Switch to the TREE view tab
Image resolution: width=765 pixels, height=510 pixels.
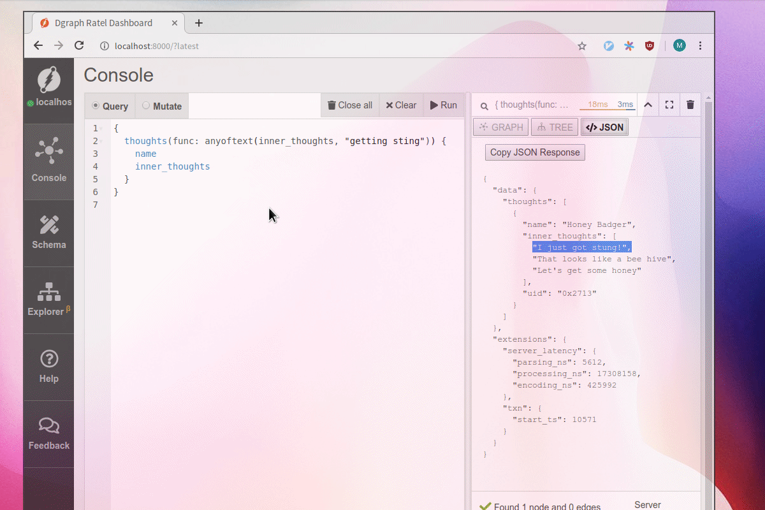(x=555, y=127)
